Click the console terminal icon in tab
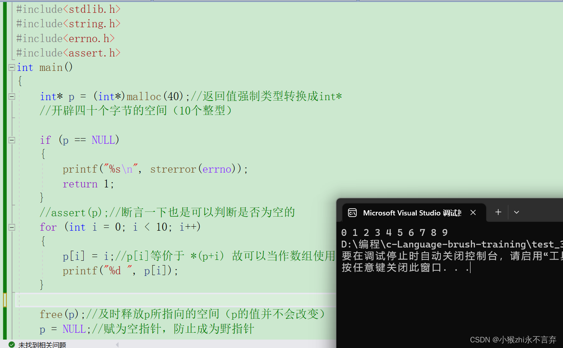This screenshot has width=563, height=348. tap(352, 213)
